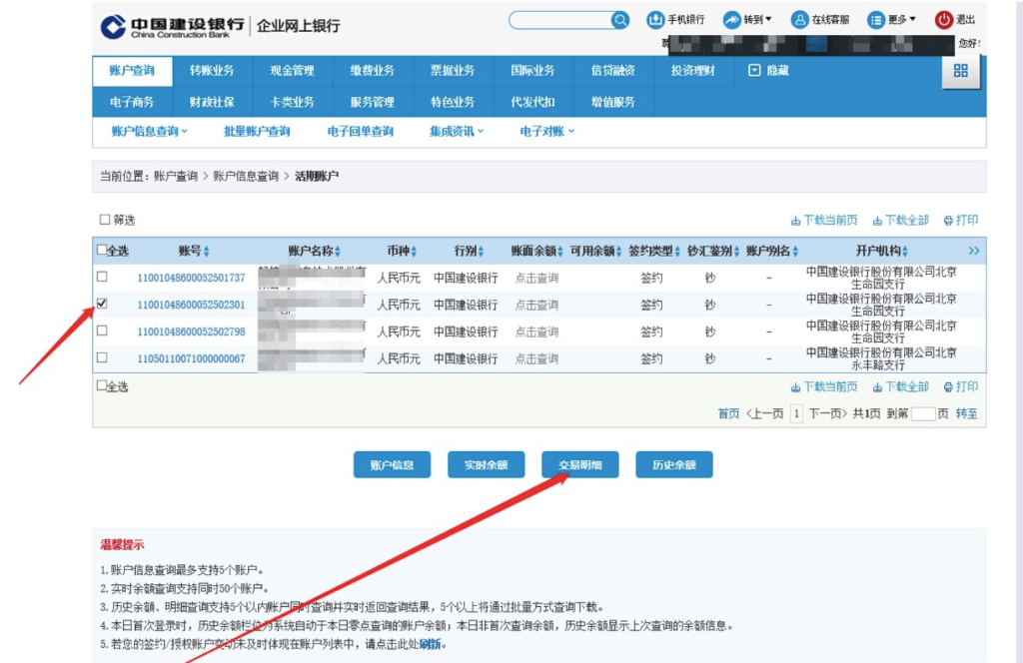Sort by 签约类型 column arrows

(677, 252)
